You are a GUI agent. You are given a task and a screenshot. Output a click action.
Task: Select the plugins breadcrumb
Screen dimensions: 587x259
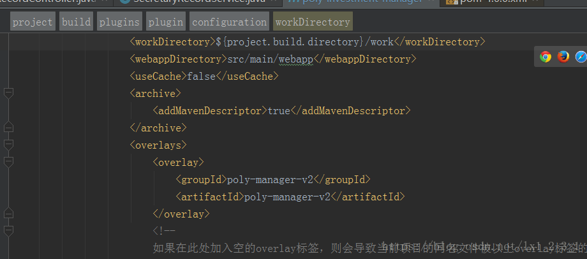tap(119, 22)
